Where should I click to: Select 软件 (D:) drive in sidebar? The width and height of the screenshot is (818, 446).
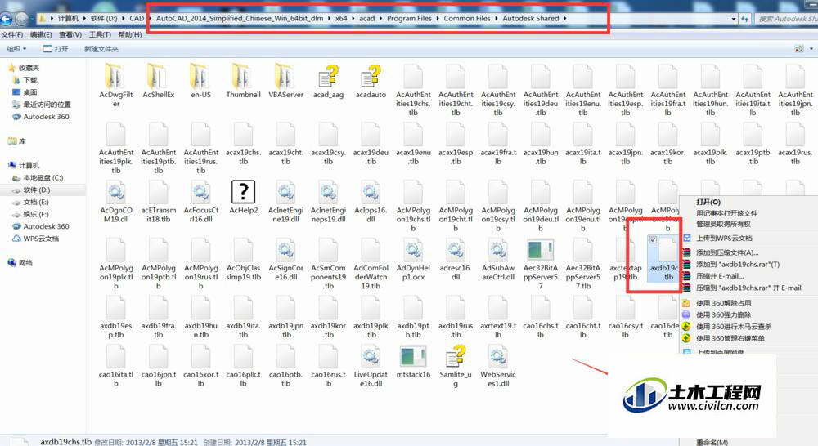tap(37, 190)
